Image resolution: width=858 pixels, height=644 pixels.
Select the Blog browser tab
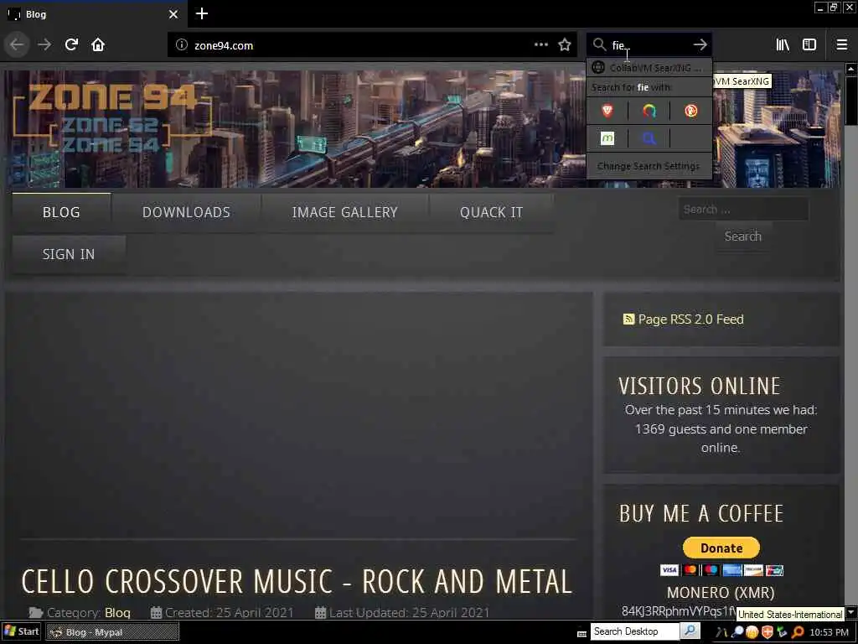94,14
